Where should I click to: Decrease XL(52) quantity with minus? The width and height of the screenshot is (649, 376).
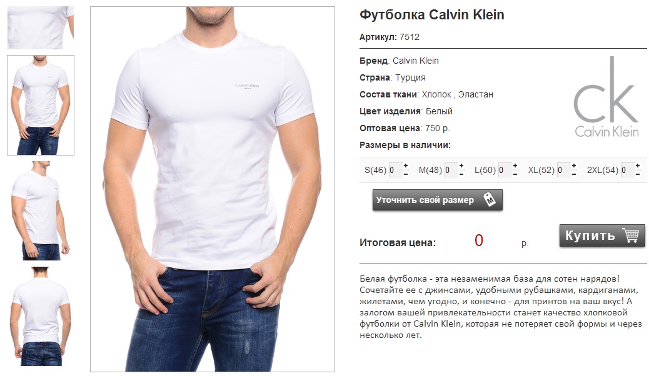(574, 174)
